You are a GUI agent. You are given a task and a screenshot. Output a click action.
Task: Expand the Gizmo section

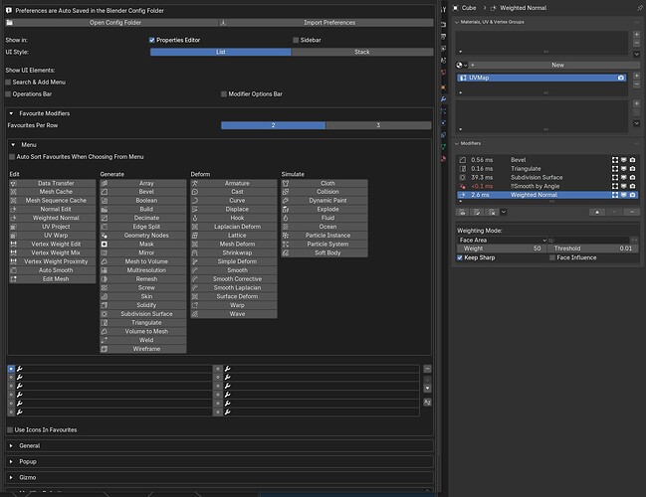[x=11, y=478]
